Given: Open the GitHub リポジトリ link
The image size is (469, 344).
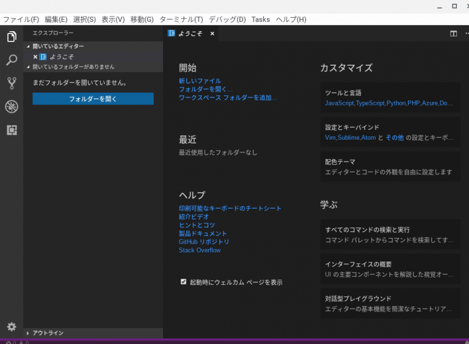Looking at the screenshot, I should click(x=204, y=242).
